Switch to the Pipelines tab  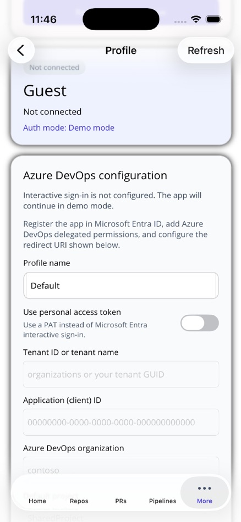click(162, 501)
